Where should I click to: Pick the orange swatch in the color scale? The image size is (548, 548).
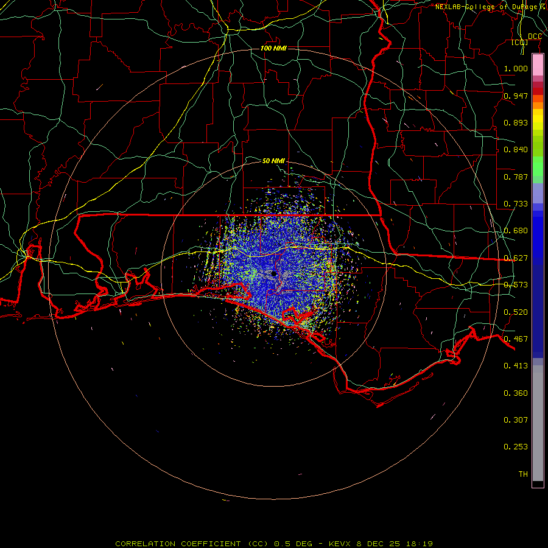tap(538, 105)
